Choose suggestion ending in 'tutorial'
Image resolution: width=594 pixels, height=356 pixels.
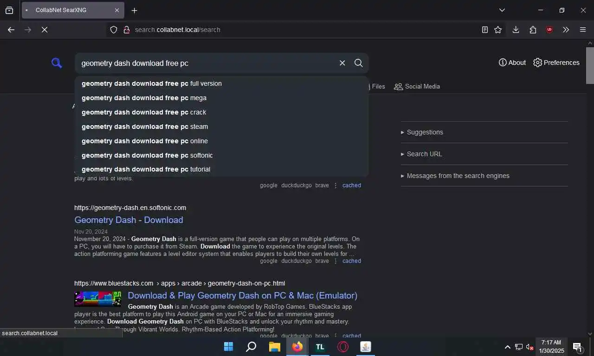(221, 169)
